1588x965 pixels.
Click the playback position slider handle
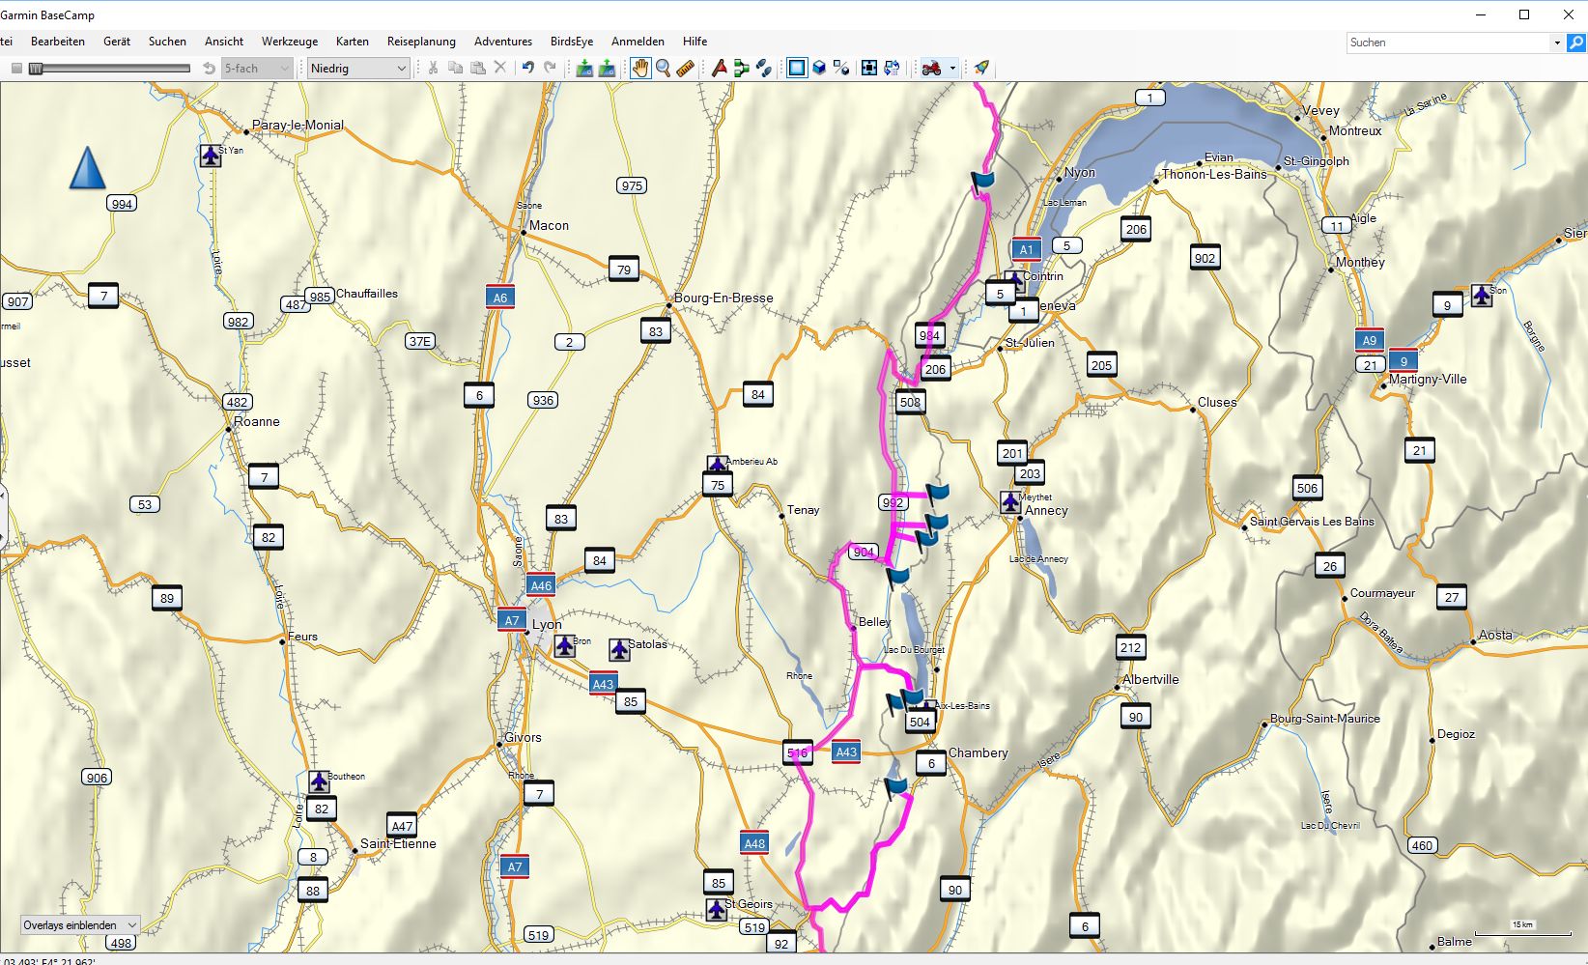(x=36, y=68)
